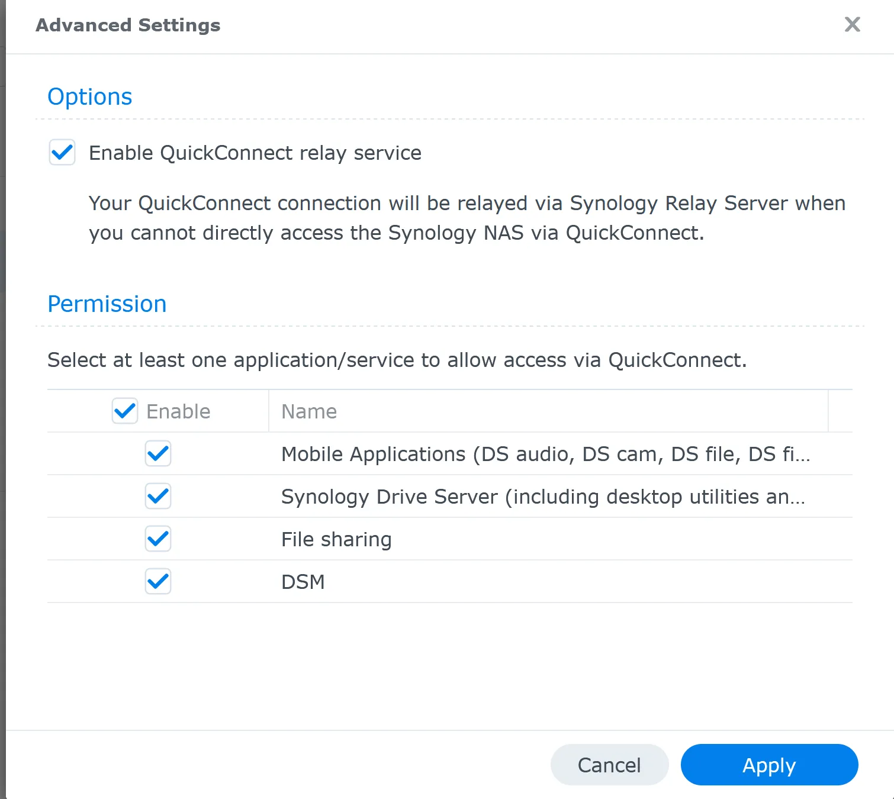Uncheck the DSM permission entry
Screen dimensions: 894x799
pyautogui.click(x=157, y=582)
